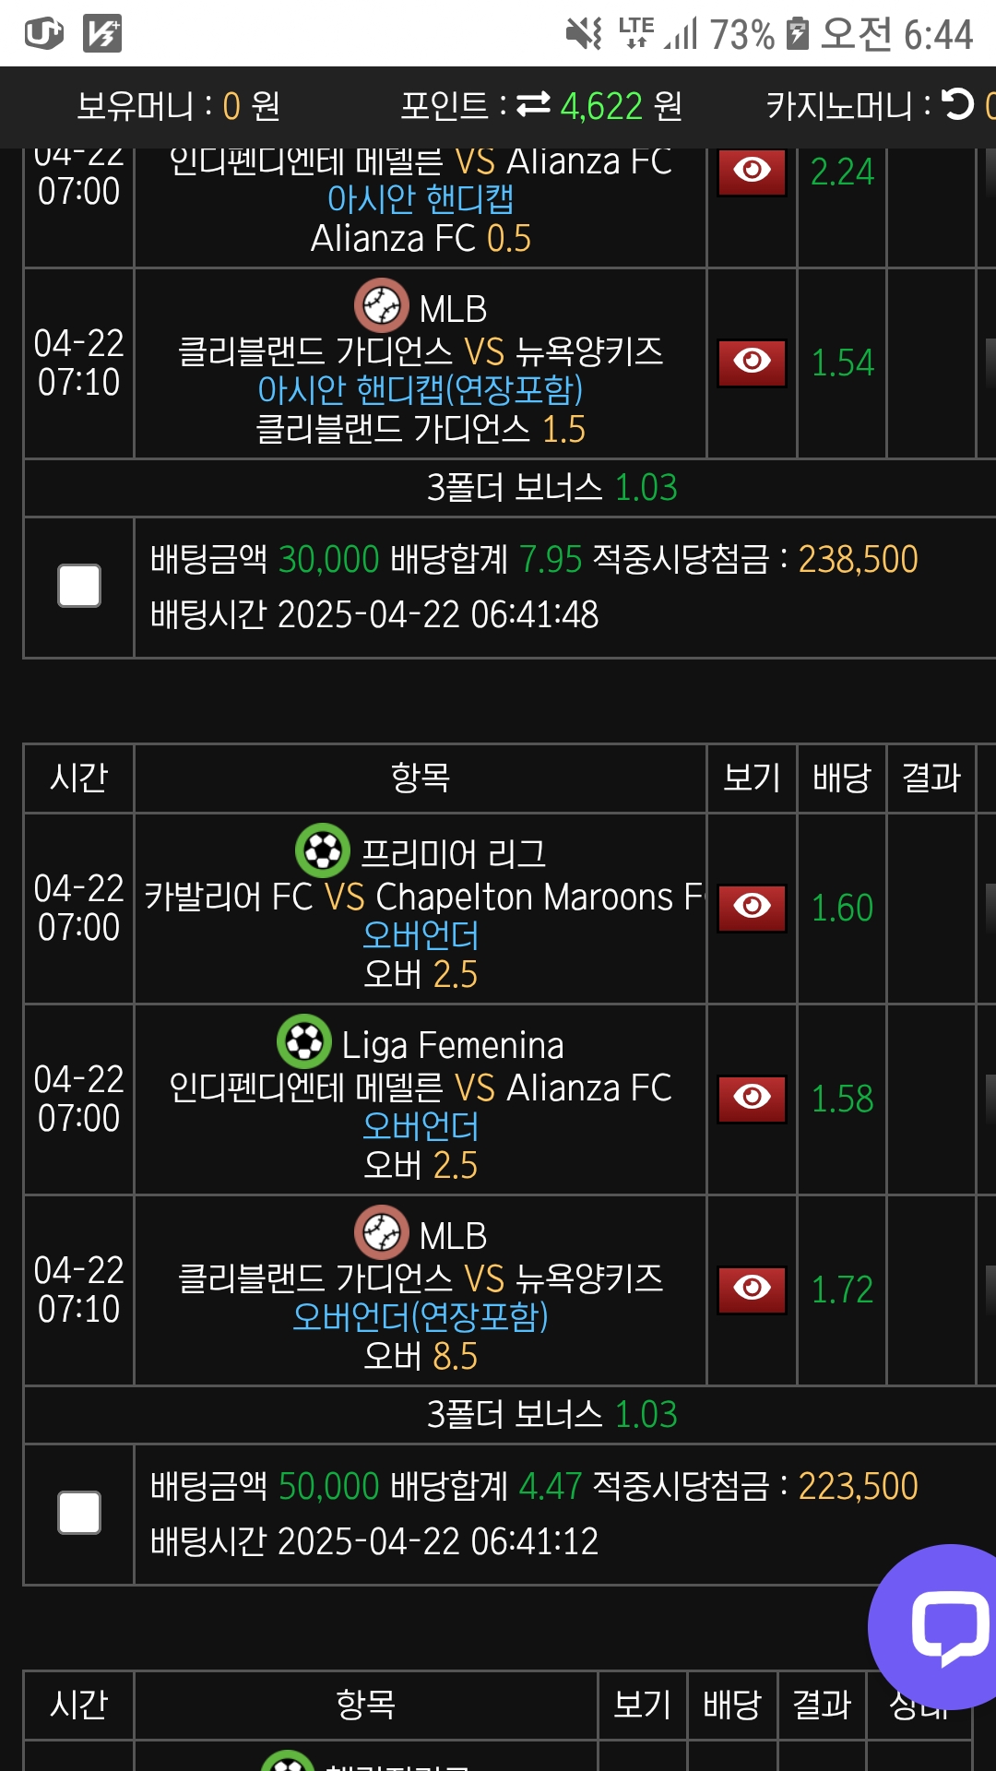Image resolution: width=996 pixels, height=1771 pixels.
Task: Click the 보유머니 balance display
Action: click(x=179, y=106)
